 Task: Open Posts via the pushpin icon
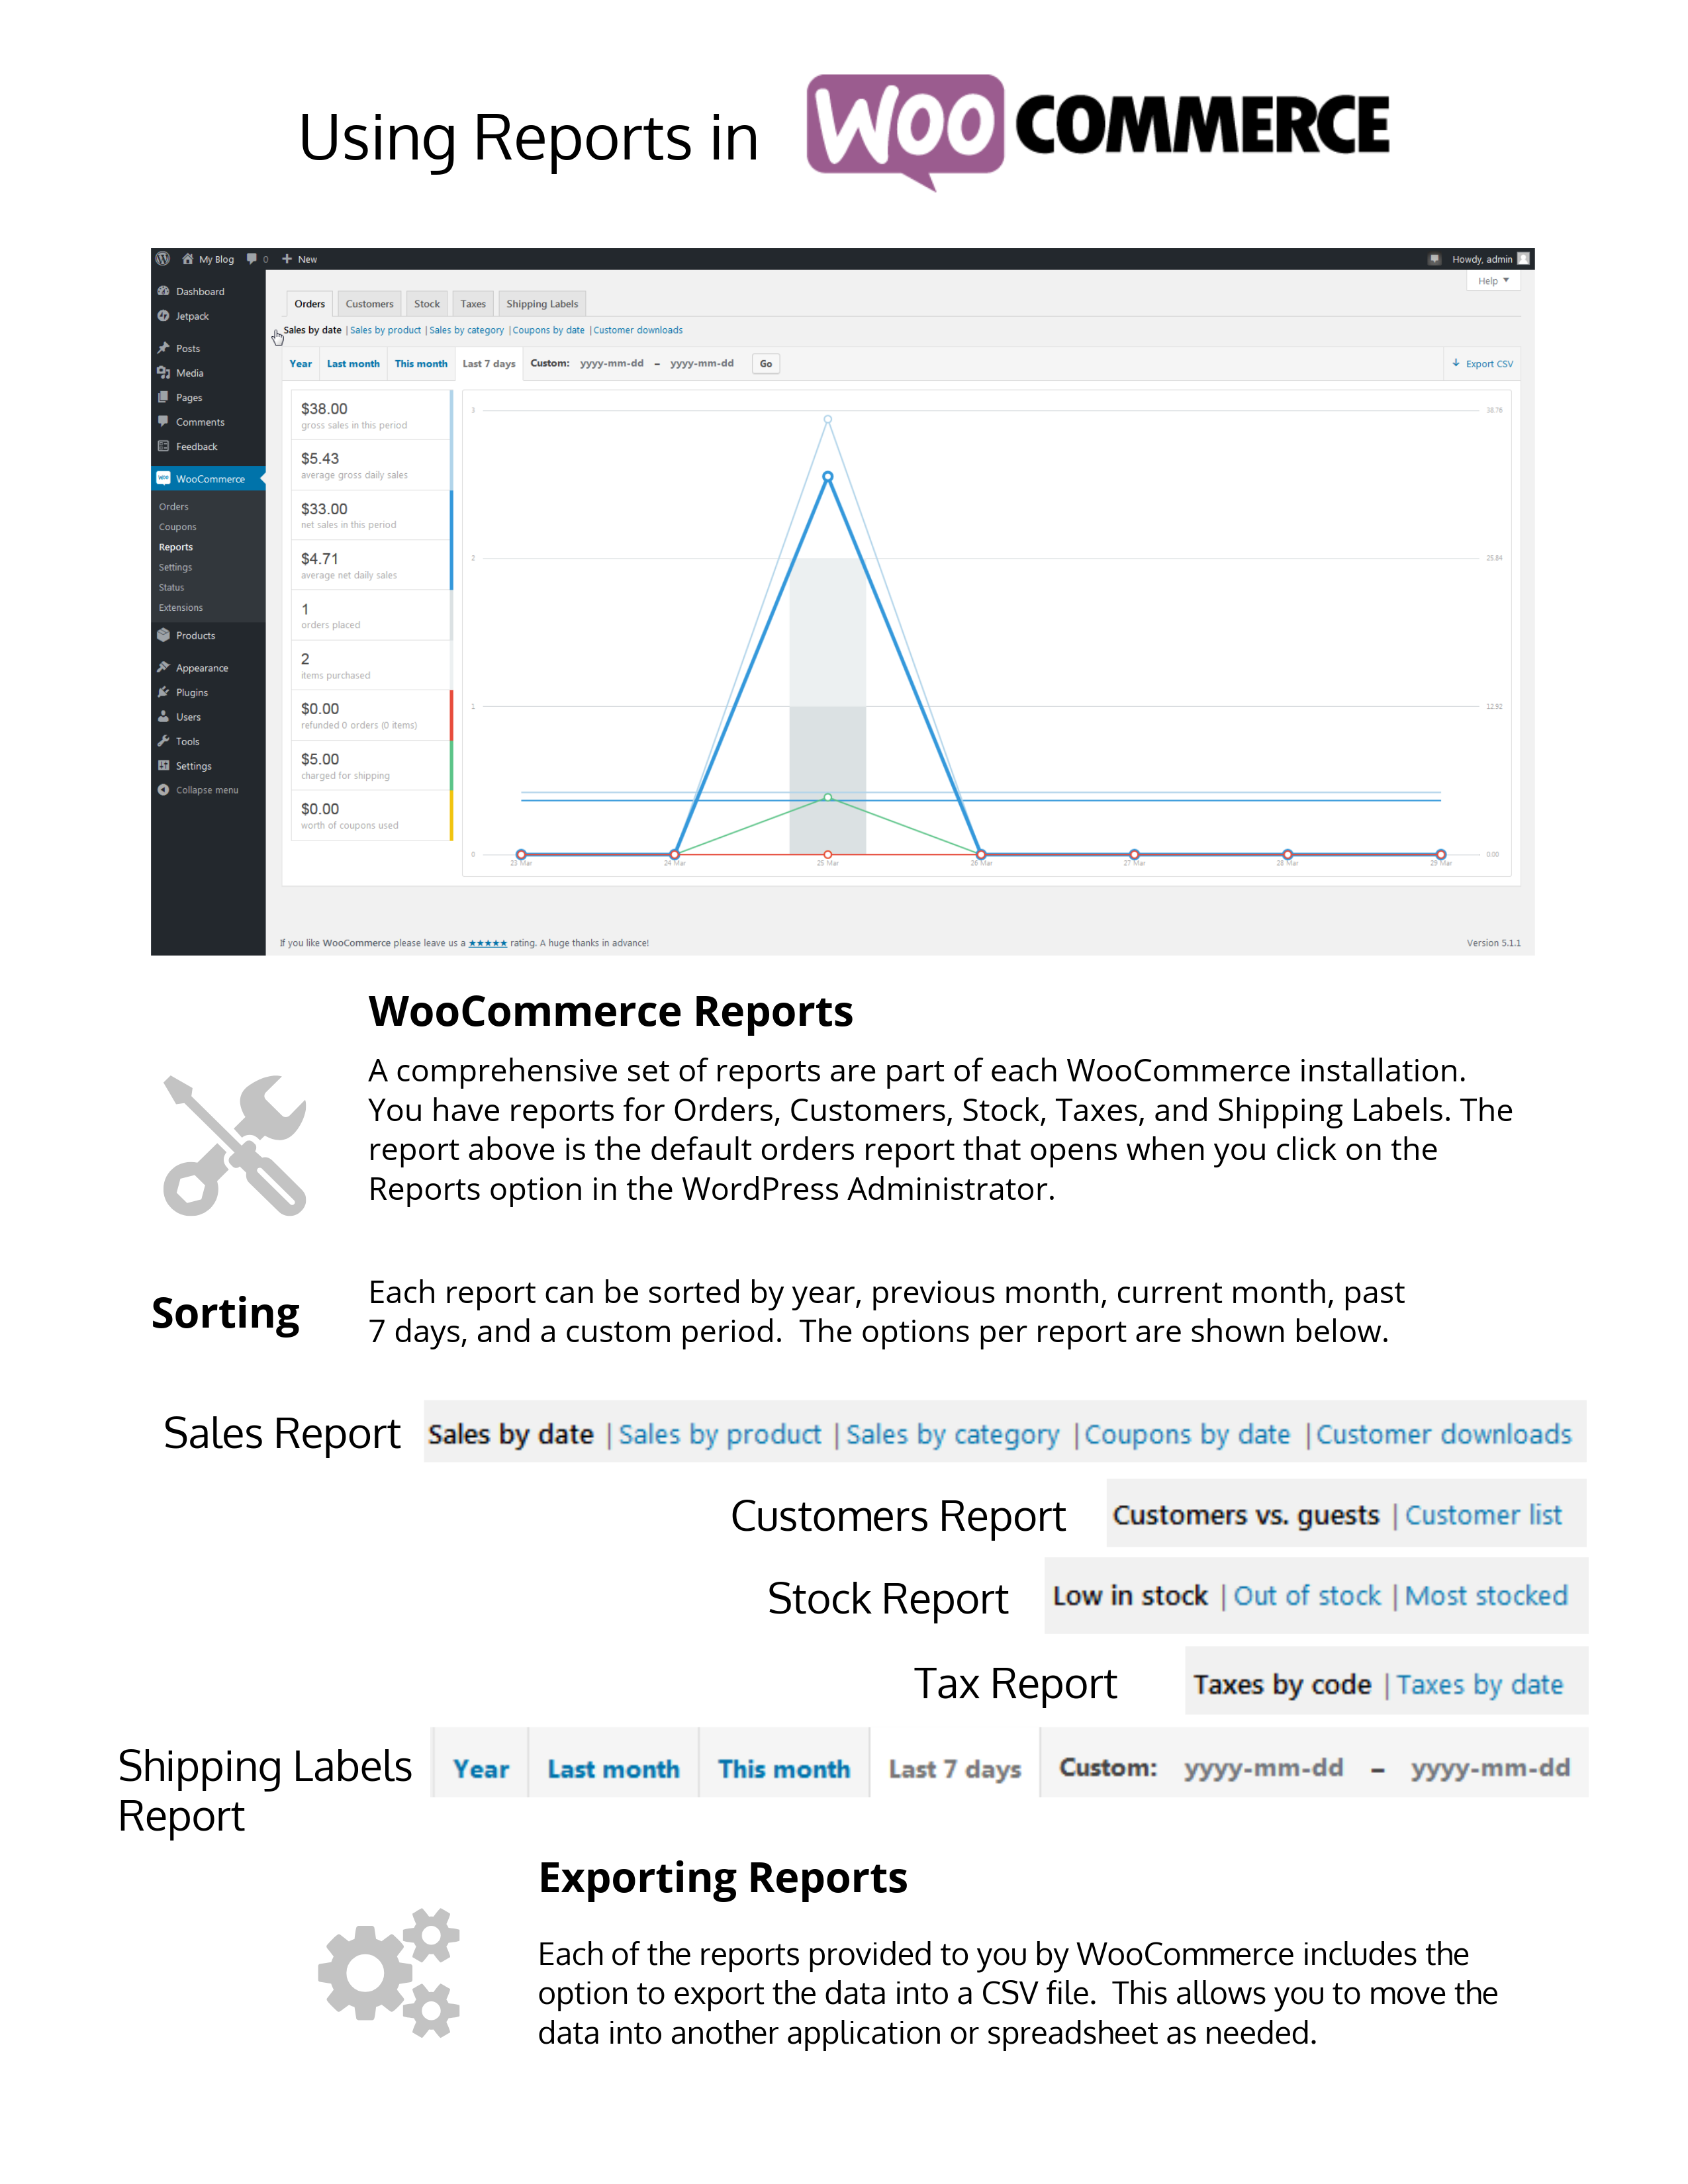pyautogui.click(x=163, y=348)
